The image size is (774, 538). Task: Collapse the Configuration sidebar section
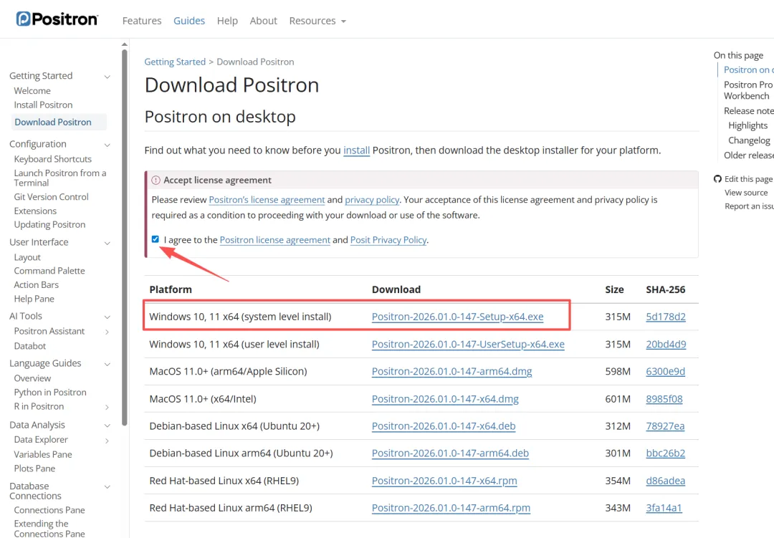coord(107,145)
